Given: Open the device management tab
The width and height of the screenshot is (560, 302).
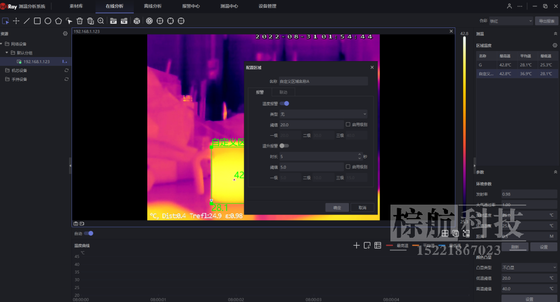Looking at the screenshot, I should tap(267, 6).
